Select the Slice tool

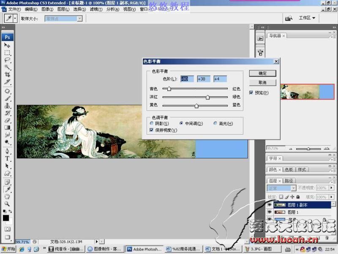click(7, 82)
